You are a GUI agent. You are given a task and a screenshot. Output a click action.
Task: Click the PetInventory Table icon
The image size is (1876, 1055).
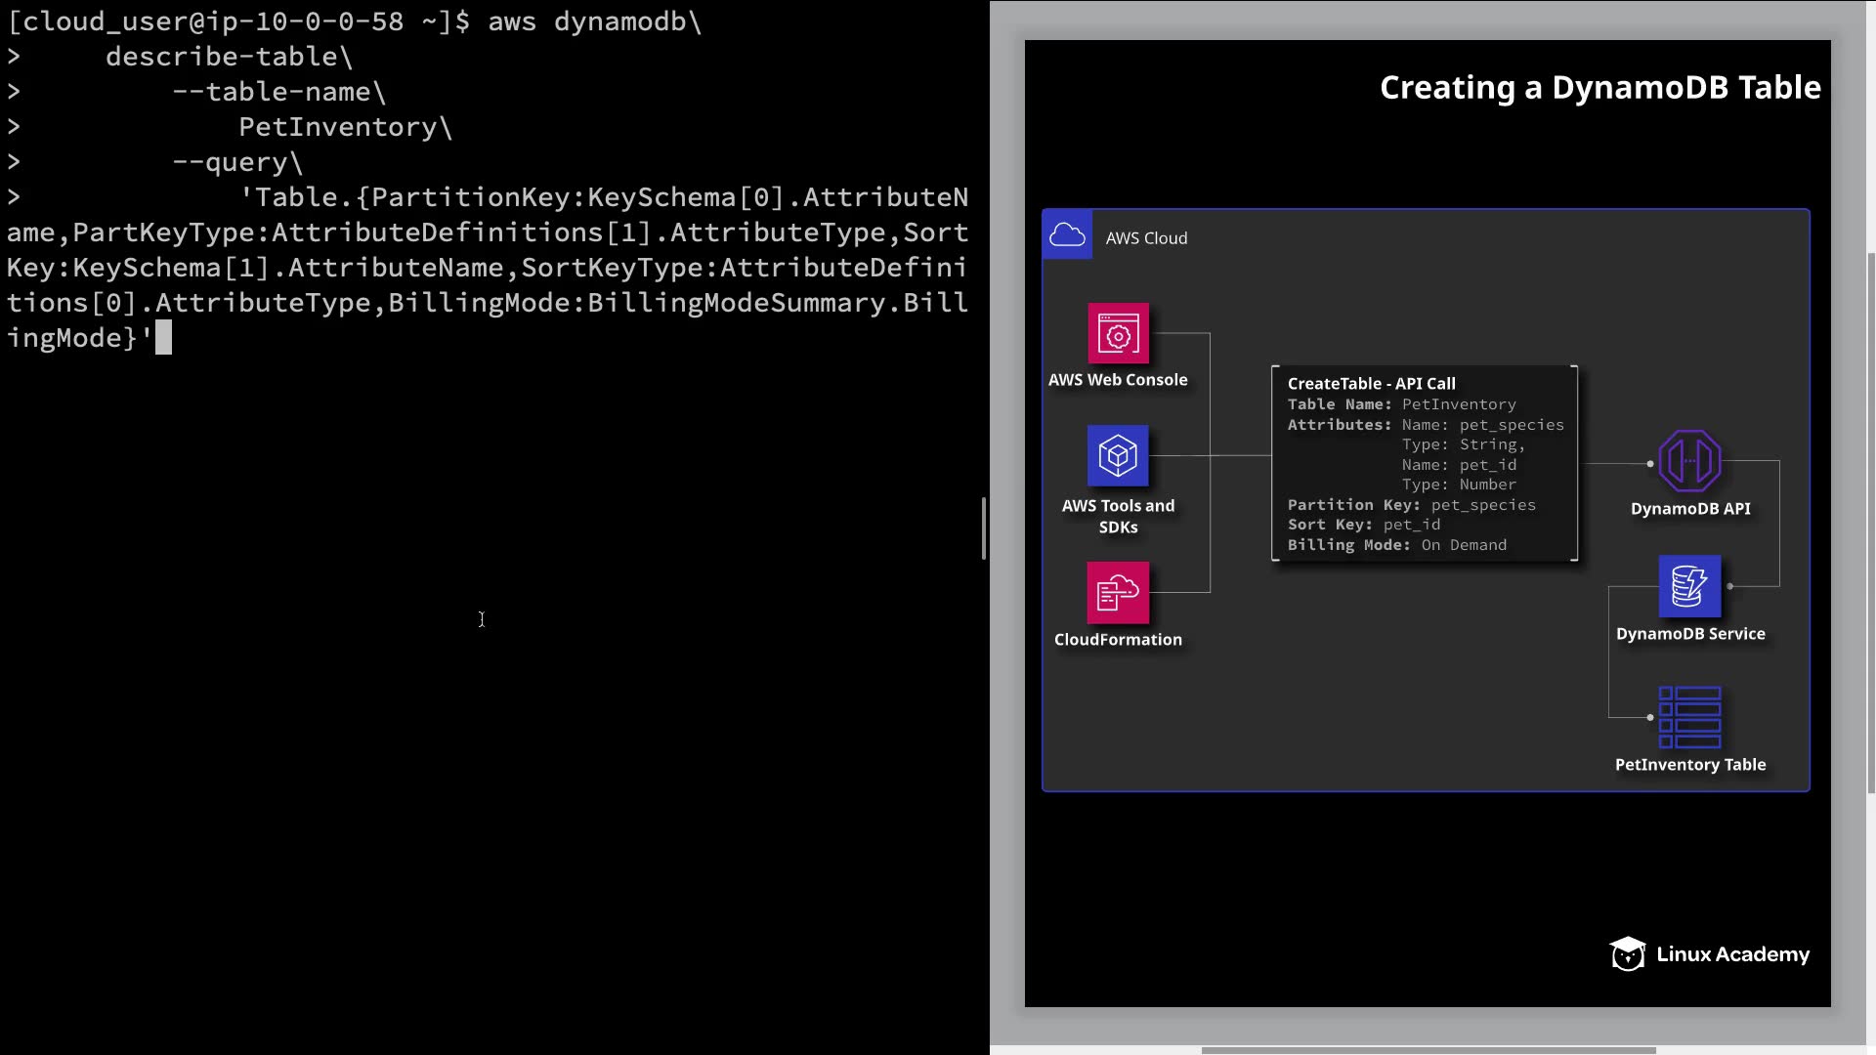[1689, 717]
